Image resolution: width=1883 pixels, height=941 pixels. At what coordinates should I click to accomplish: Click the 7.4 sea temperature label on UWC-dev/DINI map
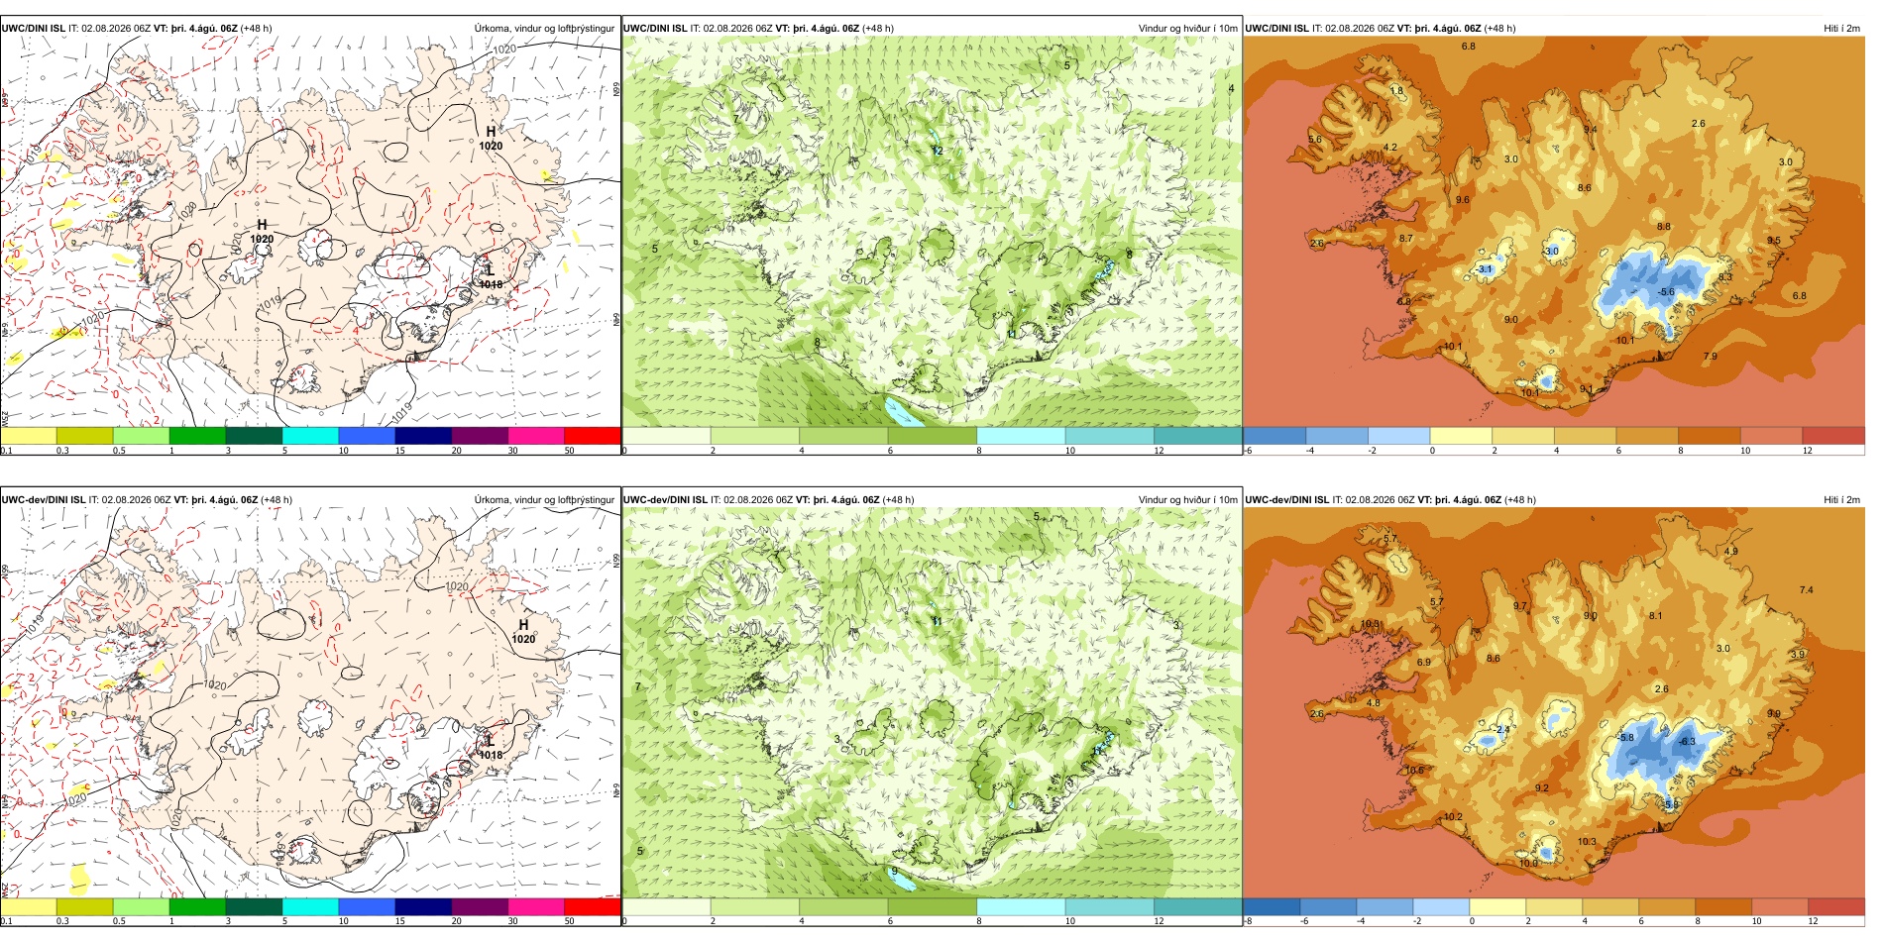coord(1806,589)
